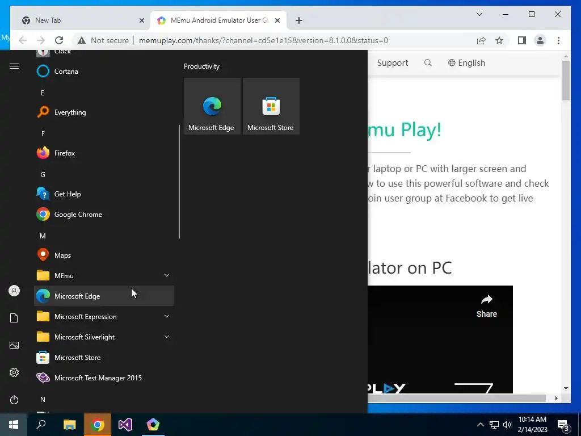Click the network tray icon
The height and width of the screenshot is (436, 581).
(494, 425)
